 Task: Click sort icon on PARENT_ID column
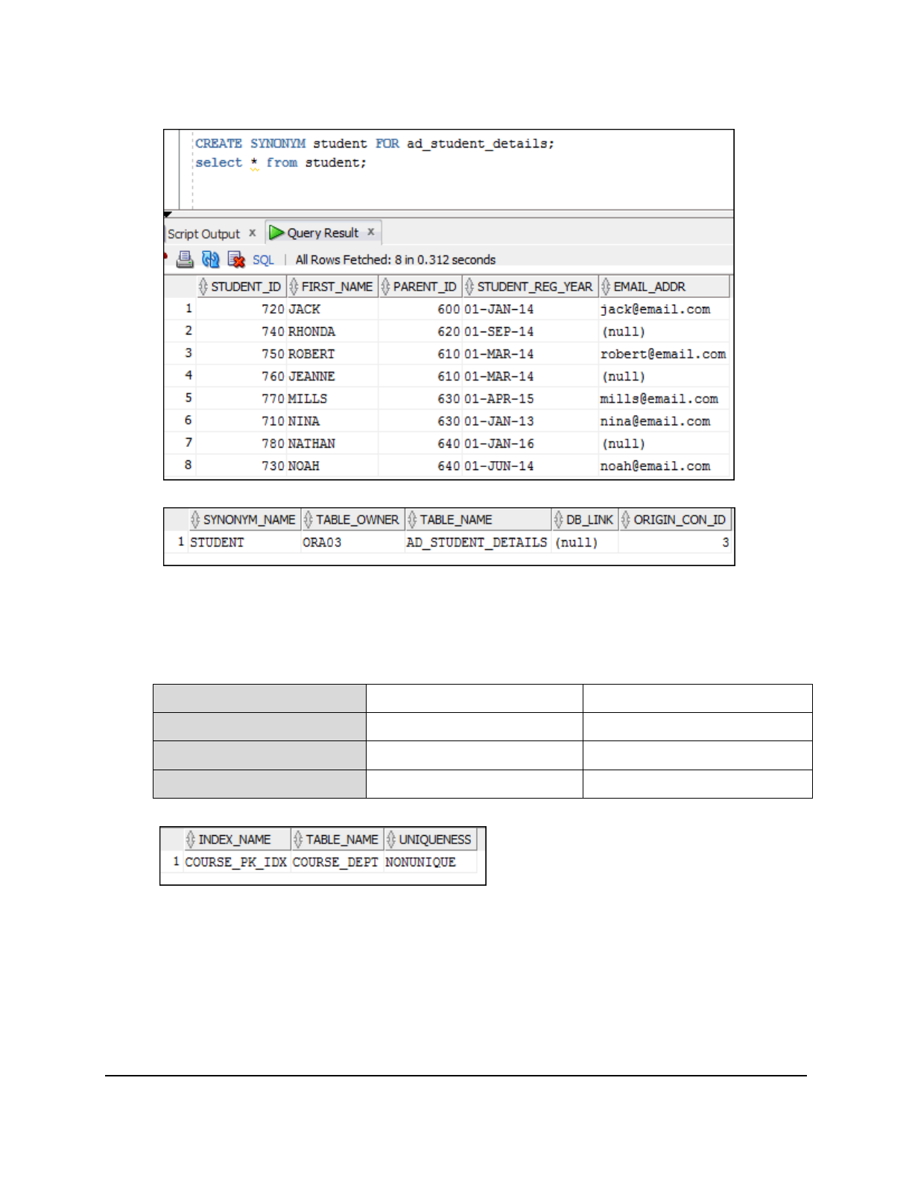click(385, 287)
